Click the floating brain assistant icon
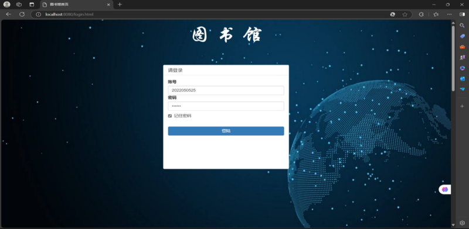Image resolution: width=469 pixels, height=229 pixels. pyautogui.click(x=445, y=189)
